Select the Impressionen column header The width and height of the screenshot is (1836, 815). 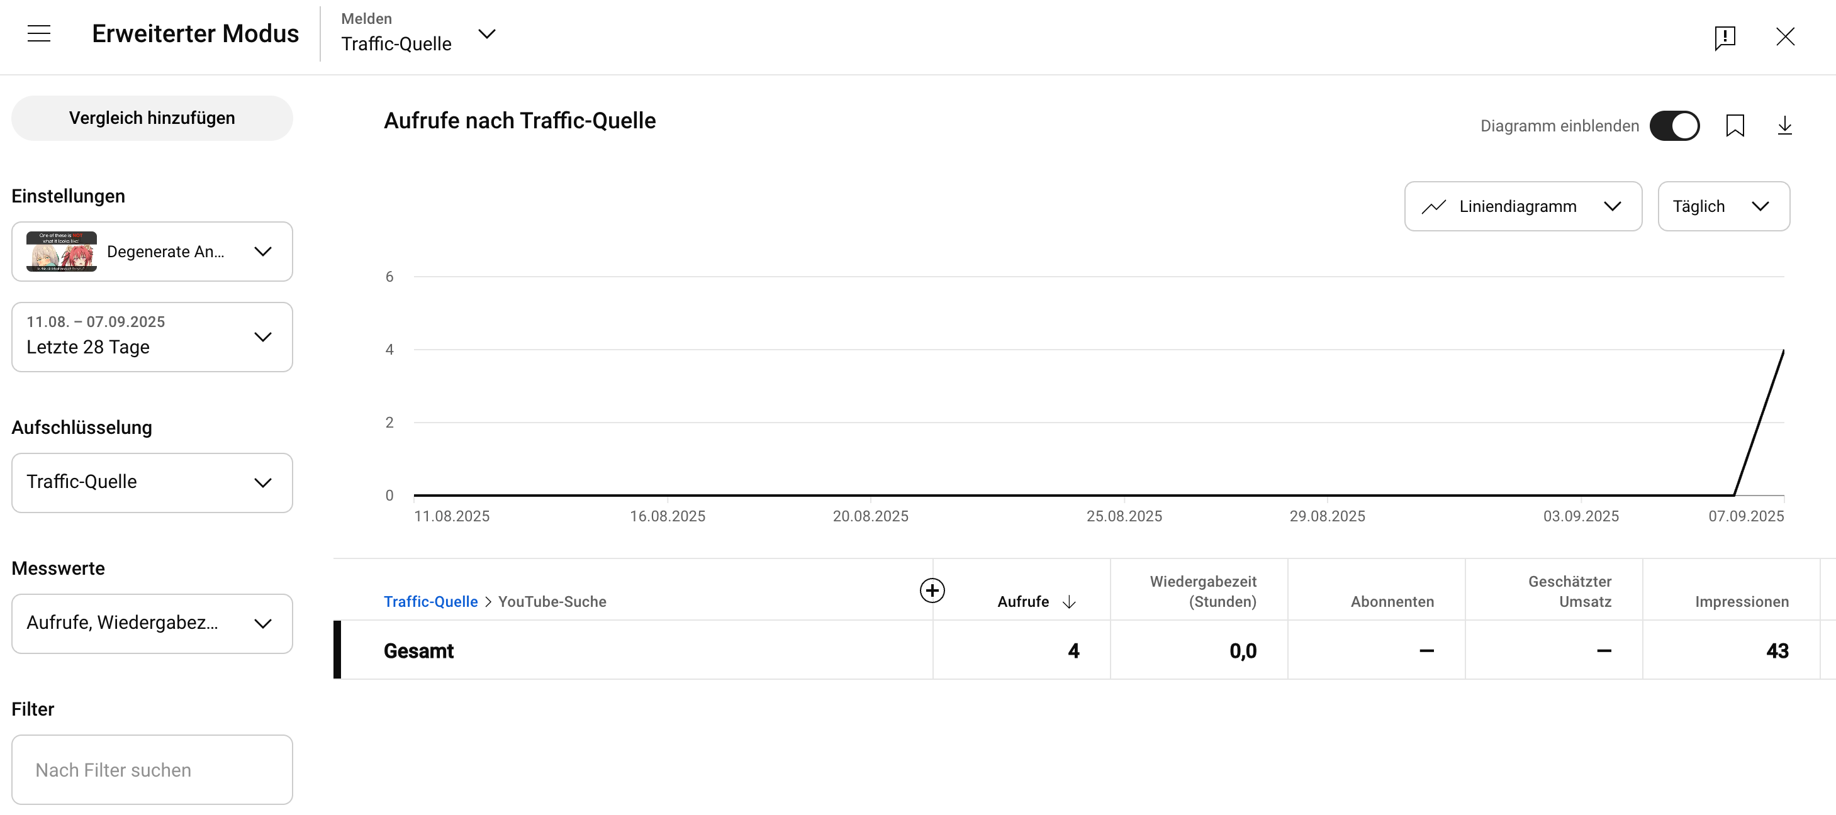tap(1741, 602)
